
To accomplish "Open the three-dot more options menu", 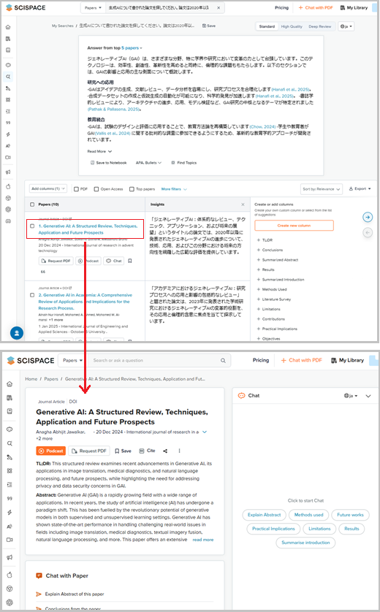I will [179, 451].
